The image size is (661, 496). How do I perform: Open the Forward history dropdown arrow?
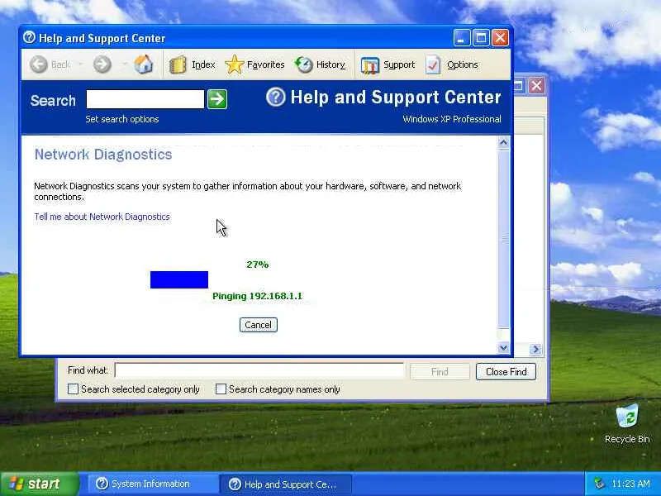tap(125, 64)
